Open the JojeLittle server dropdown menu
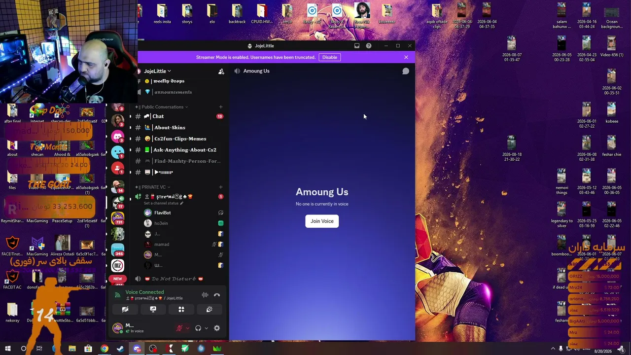 [157, 71]
